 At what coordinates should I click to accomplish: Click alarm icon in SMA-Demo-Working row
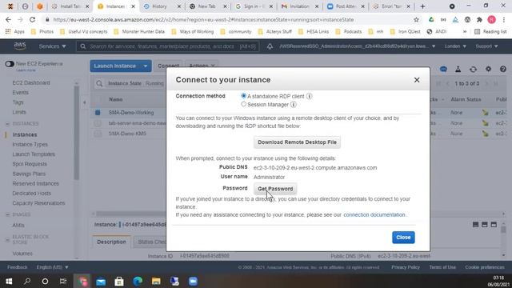pos(486,113)
